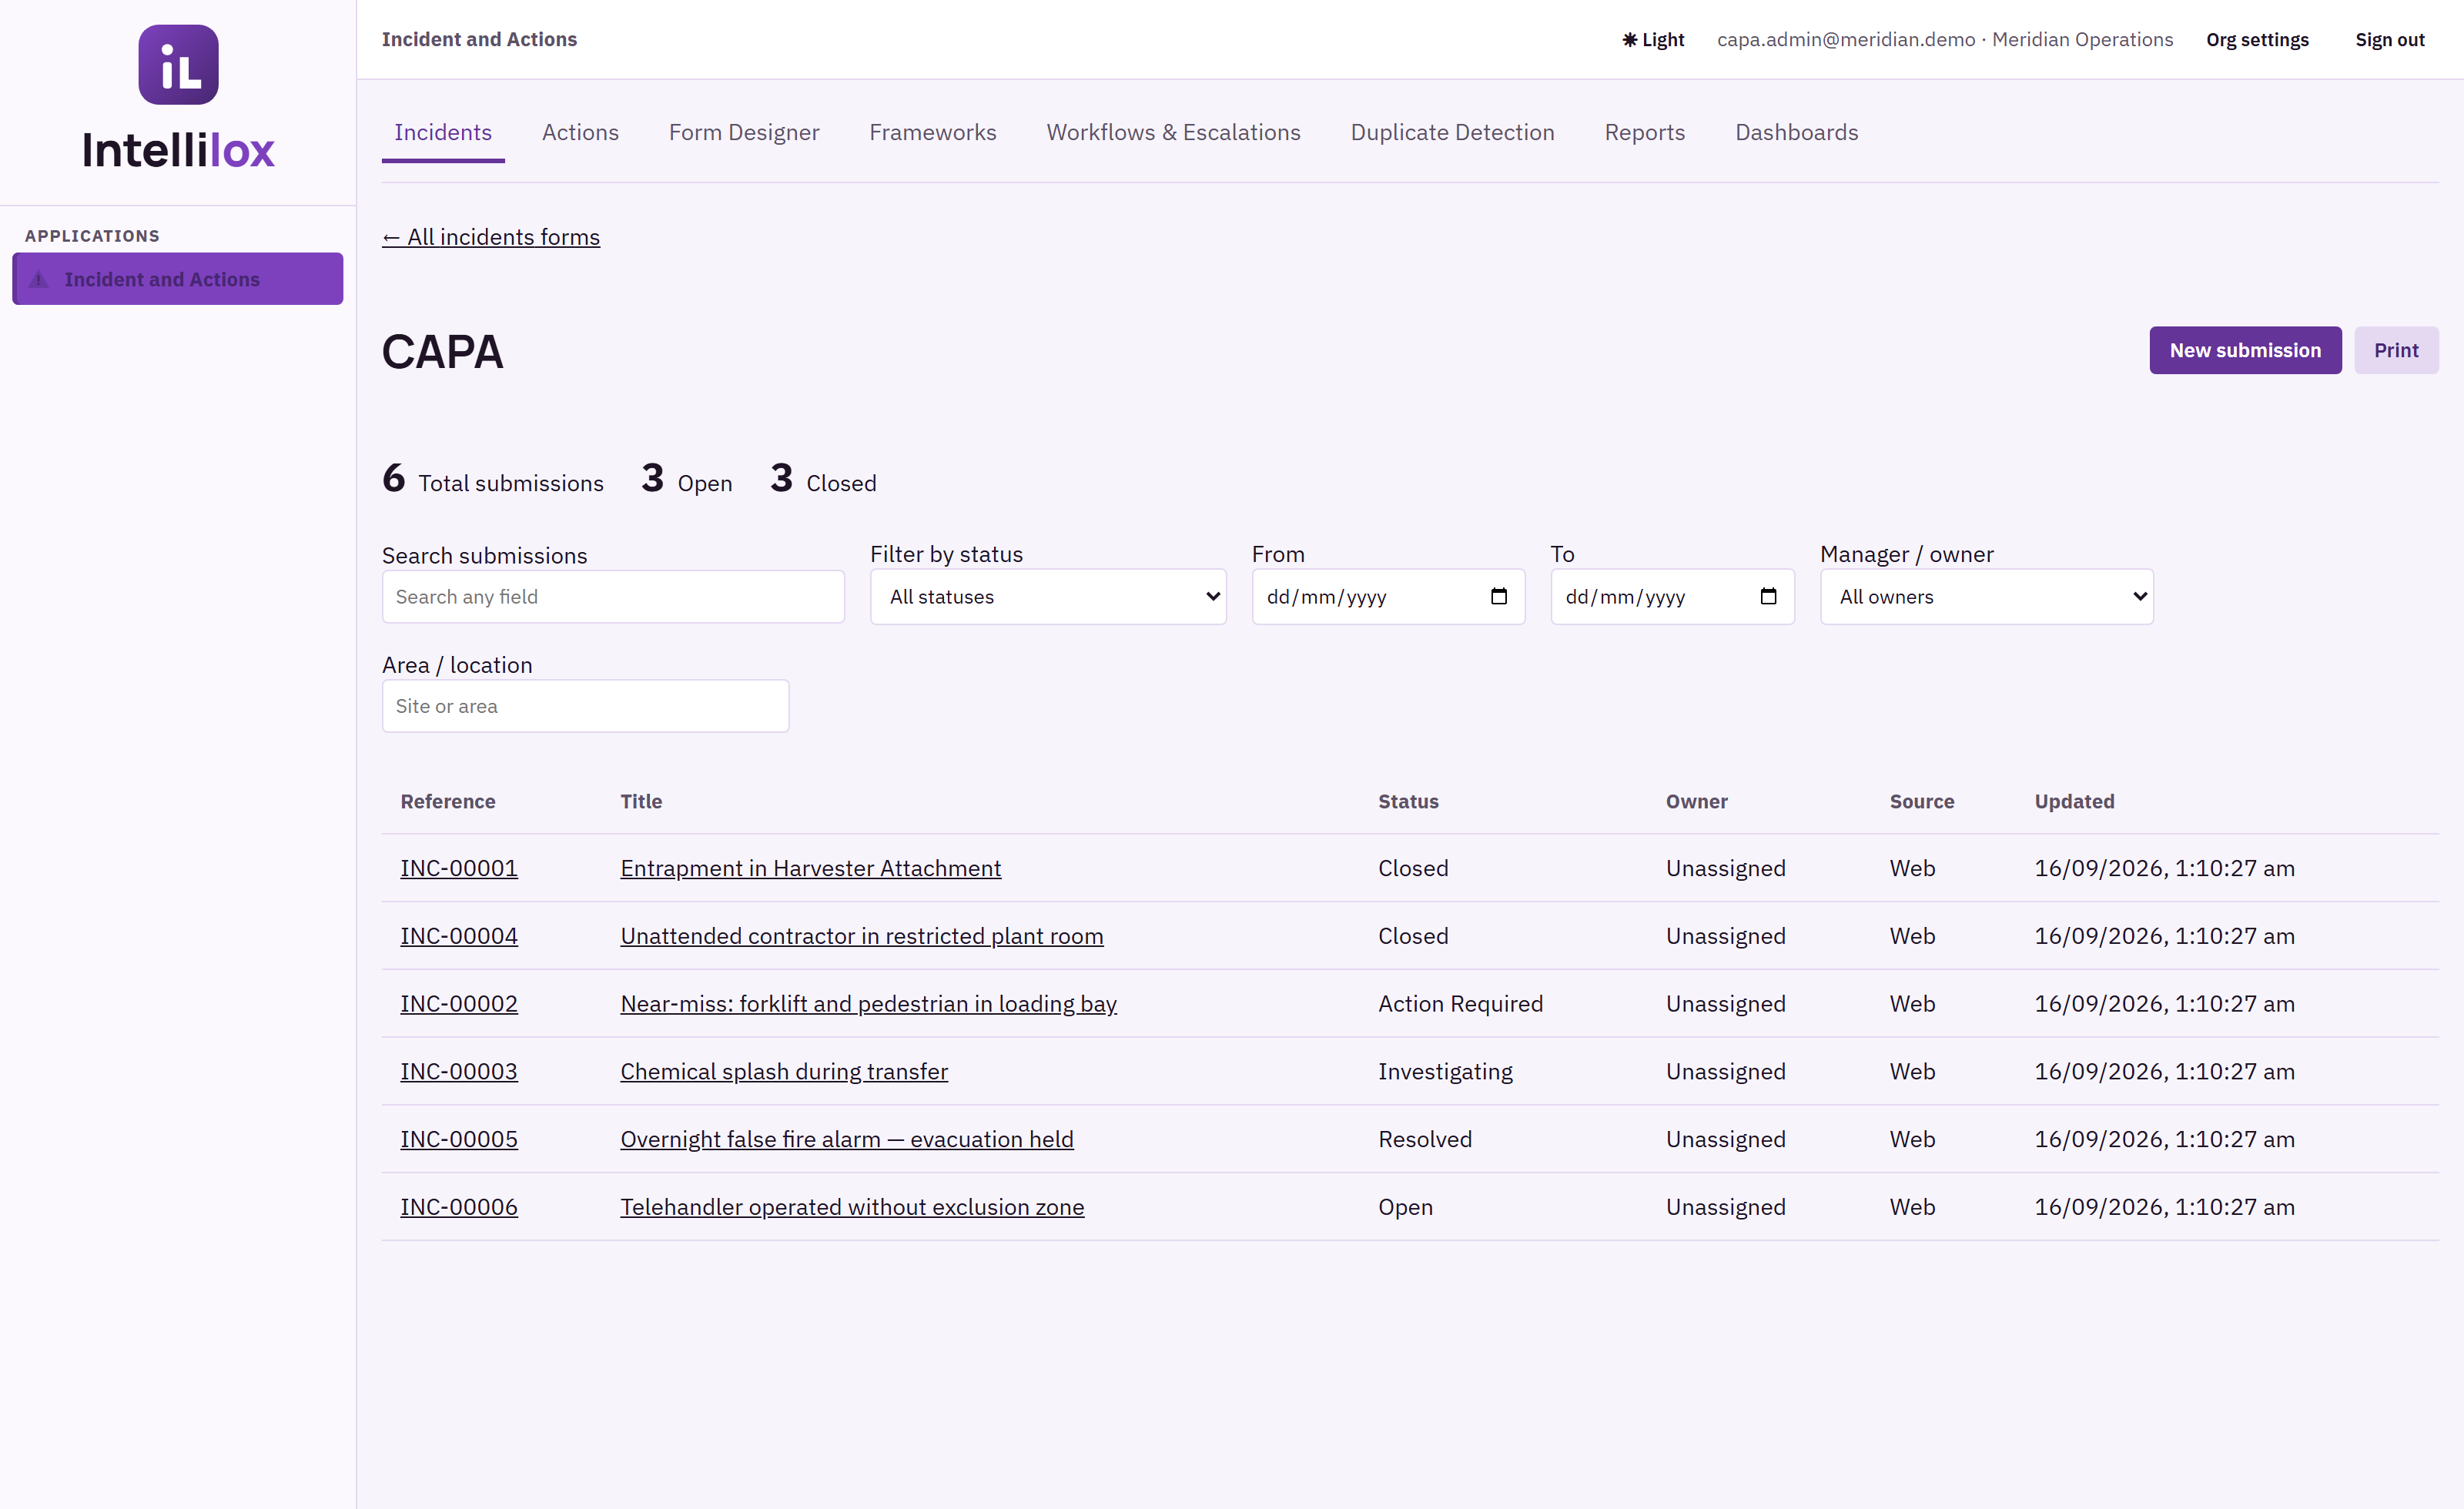Open the Dashboards tab
This screenshot has width=2464, height=1509.
[1796, 133]
